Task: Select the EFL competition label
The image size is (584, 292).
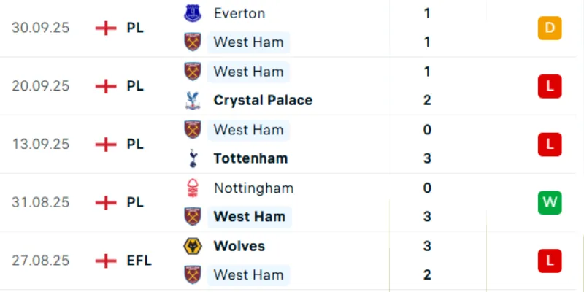Action: [139, 261]
